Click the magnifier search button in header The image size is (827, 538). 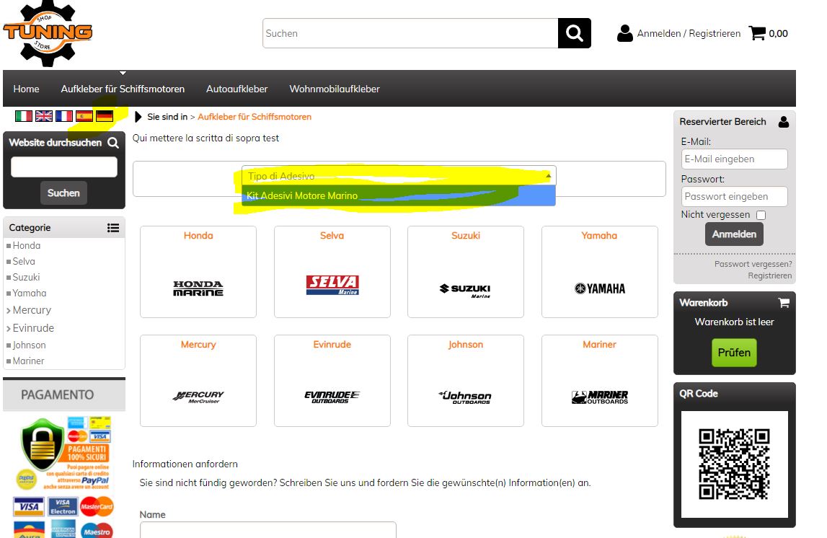tap(575, 33)
